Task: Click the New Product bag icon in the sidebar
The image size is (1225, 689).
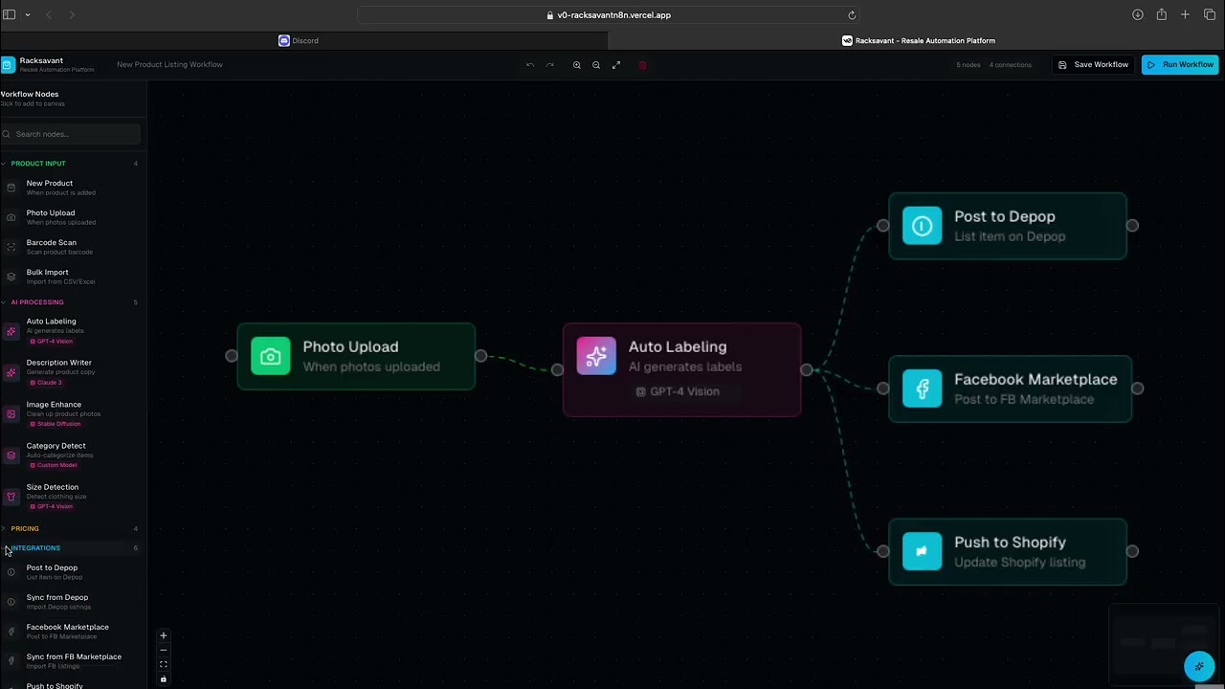Action: 11,188
